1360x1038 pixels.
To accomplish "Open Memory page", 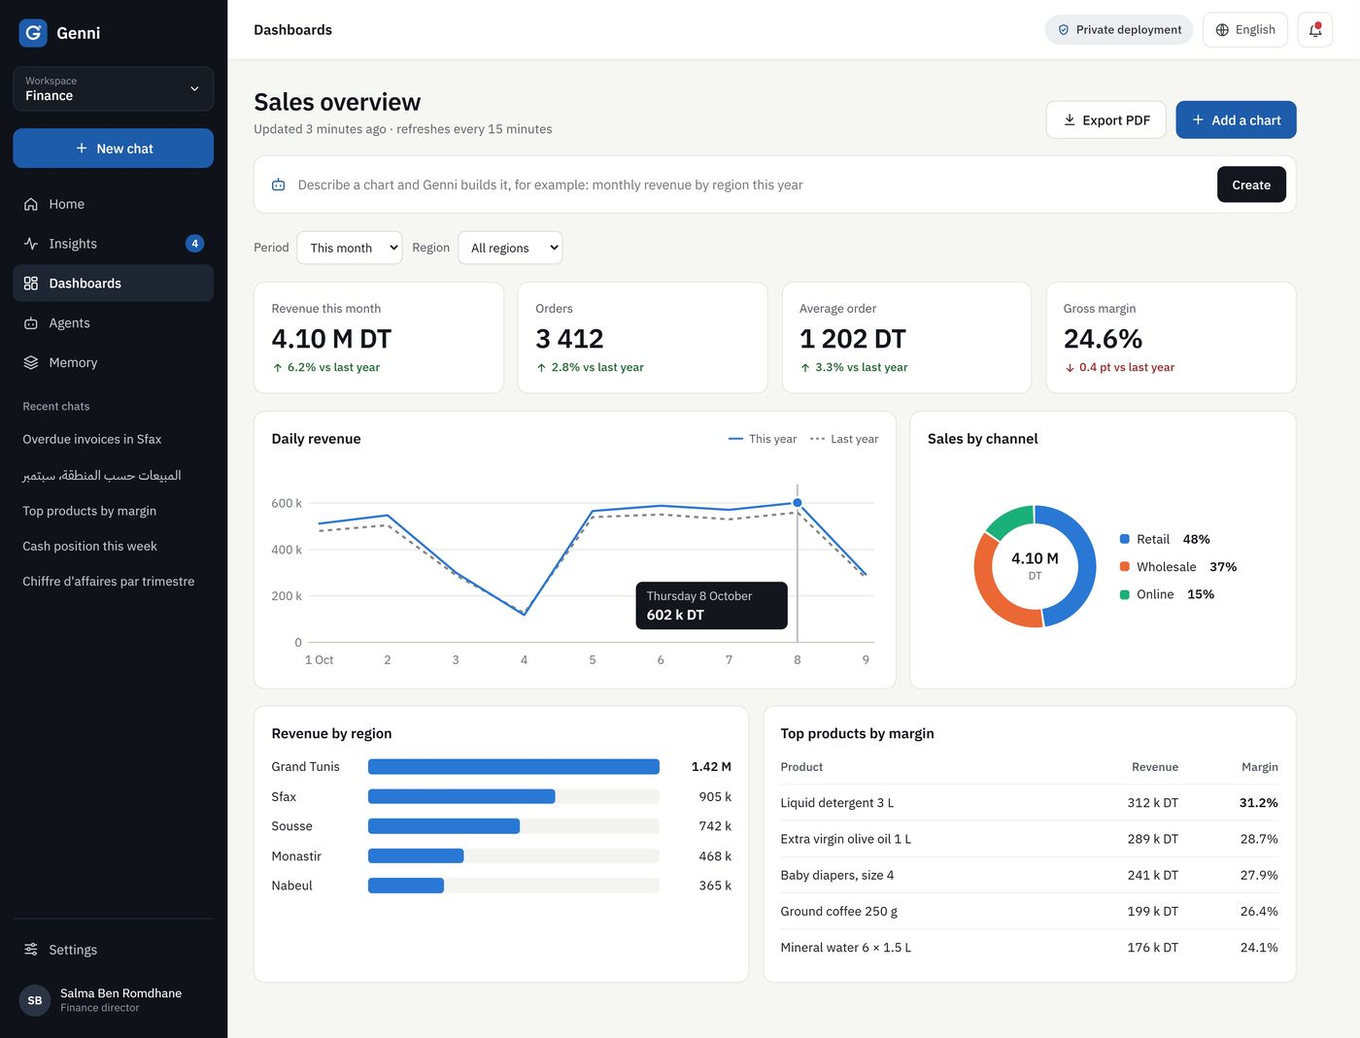I will click(x=113, y=363).
